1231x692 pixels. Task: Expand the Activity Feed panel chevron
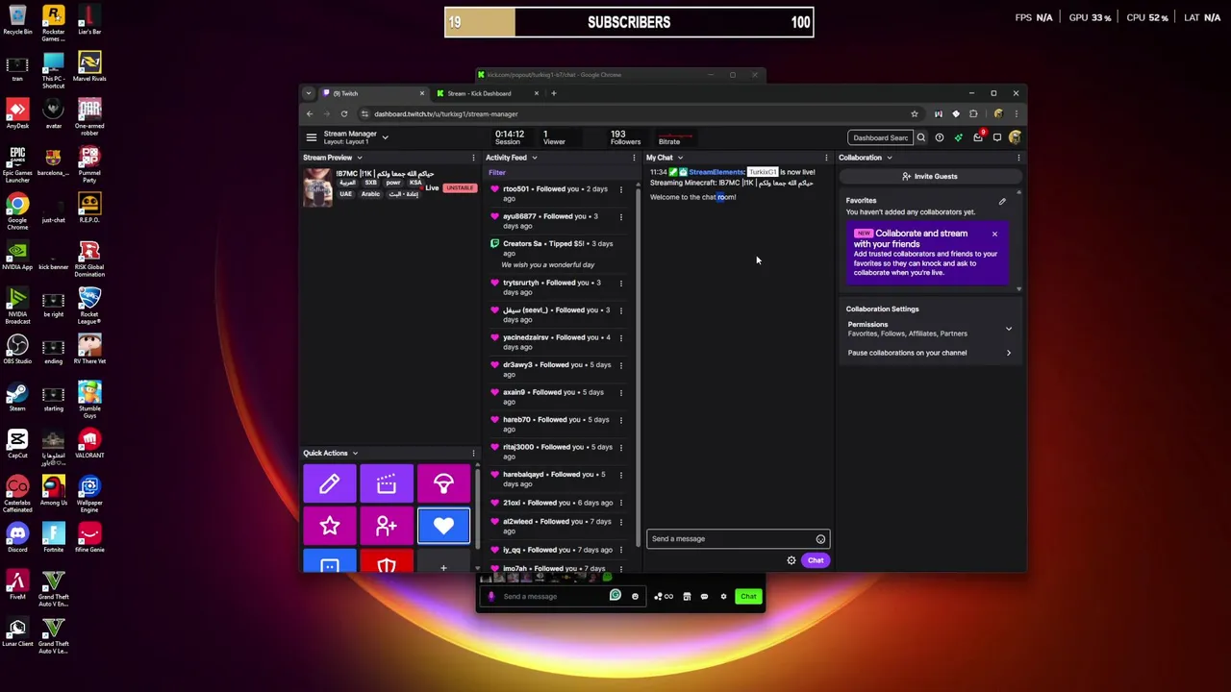point(534,158)
